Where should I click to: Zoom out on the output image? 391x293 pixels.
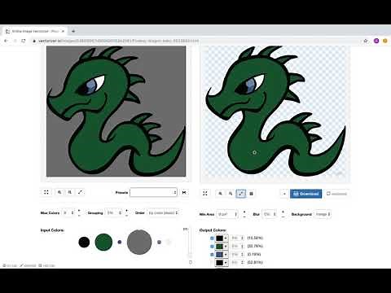point(231,194)
